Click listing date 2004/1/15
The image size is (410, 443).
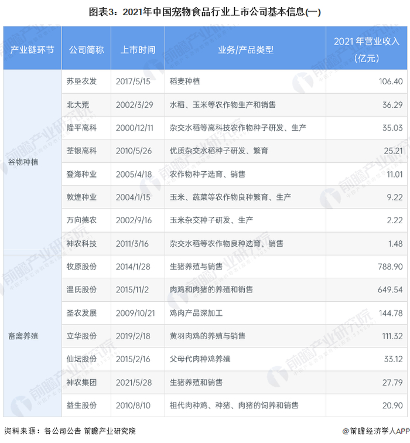tap(133, 197)
